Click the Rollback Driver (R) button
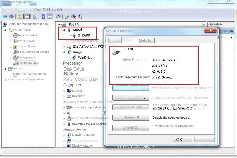237x158 pixels. click(x=131, y=107)
